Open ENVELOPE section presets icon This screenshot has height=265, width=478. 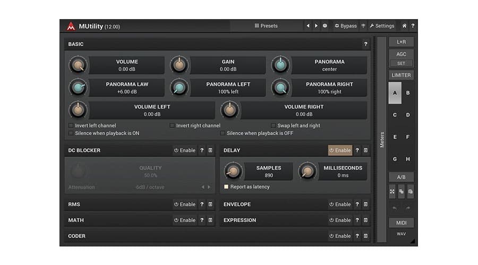coord(365,205)
